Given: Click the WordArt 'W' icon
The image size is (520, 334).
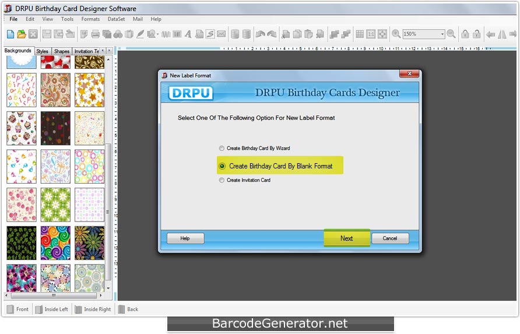Looking at the screenshot, I should tap(166, 34).
